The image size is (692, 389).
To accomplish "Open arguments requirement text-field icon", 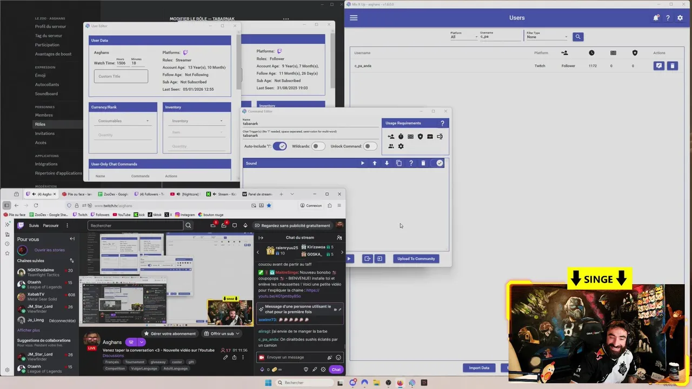I will [440, 137].
